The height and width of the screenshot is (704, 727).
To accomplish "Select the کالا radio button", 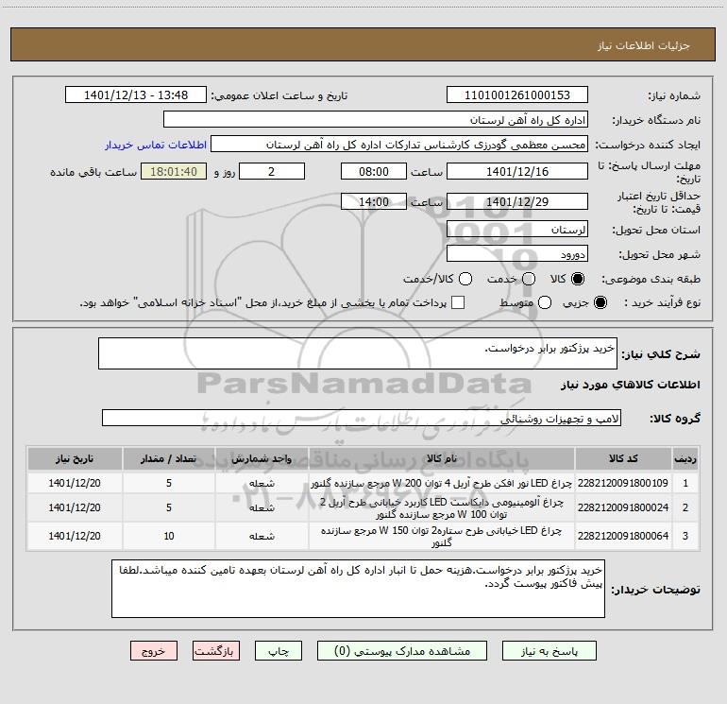I will pos(578,279).
